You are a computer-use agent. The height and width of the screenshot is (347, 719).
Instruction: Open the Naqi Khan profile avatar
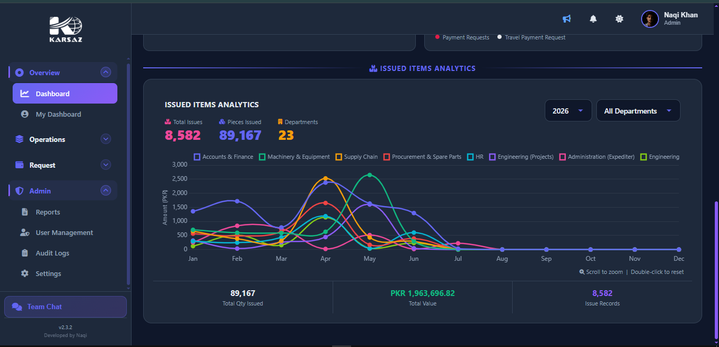(x=650, y=19)
